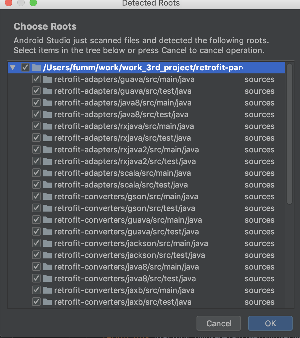Uncheck retrofit-adapters/rxjava/src/main/java entry
Screen dimensions: 300x338
pos(36,126)
